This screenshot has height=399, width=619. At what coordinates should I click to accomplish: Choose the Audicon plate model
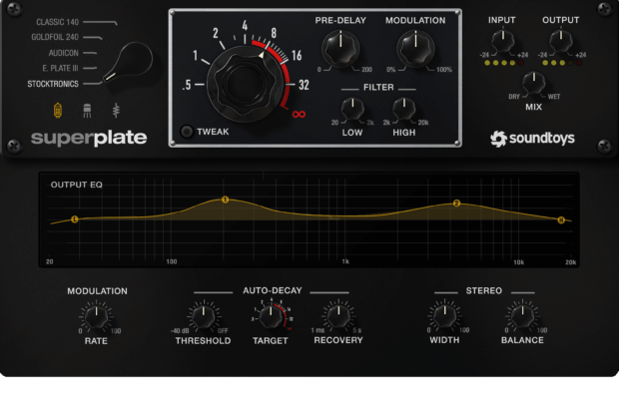click(63, 53)
